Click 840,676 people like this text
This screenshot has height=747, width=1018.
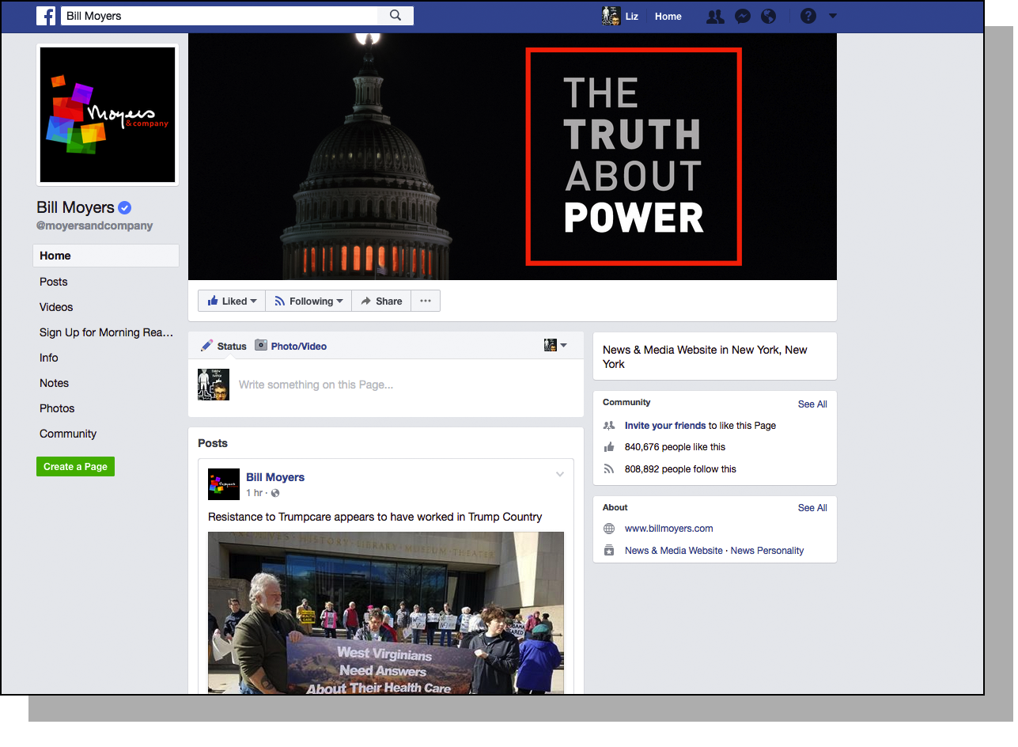pyautogui.click(x=675, y=447)
